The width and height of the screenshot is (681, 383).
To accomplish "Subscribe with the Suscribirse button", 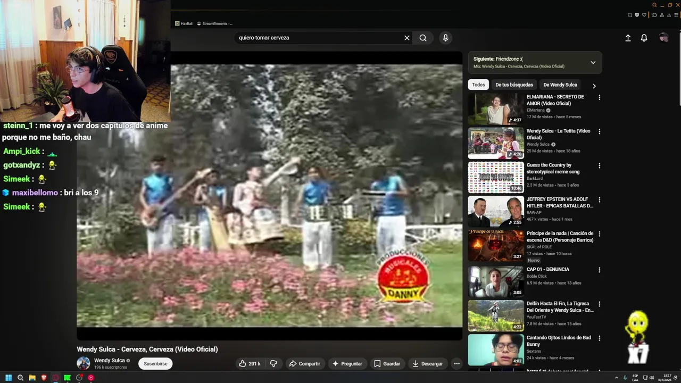I will (x=155, y=364).
